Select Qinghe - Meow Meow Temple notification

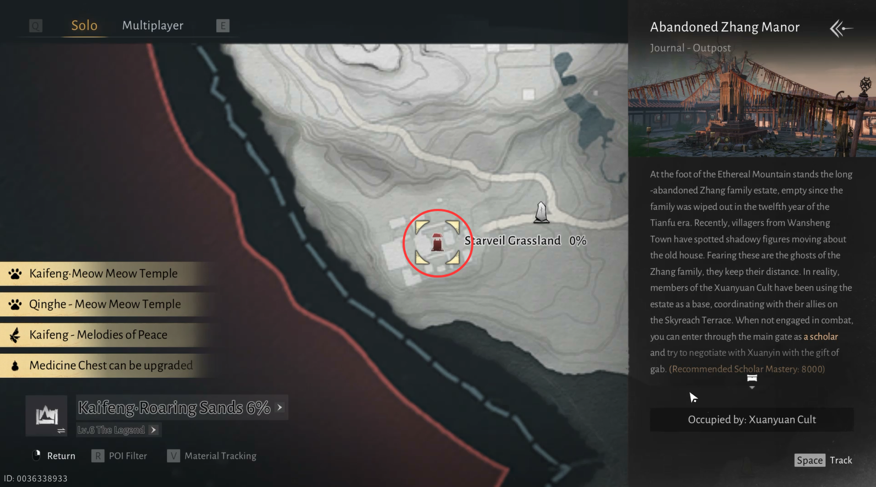pyautogui.click(x=105, y=304)
